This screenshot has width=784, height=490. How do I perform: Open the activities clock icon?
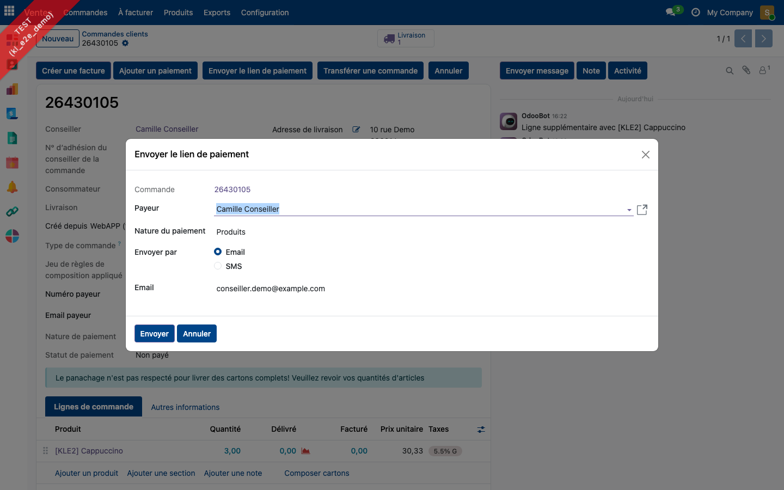click(x=696, y=12)
